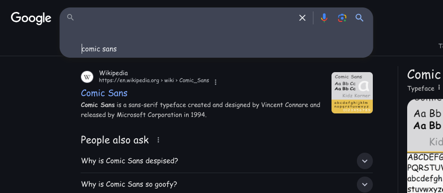Click the Google logo
This screenshot has width=443, height=193.
[31, 18]
